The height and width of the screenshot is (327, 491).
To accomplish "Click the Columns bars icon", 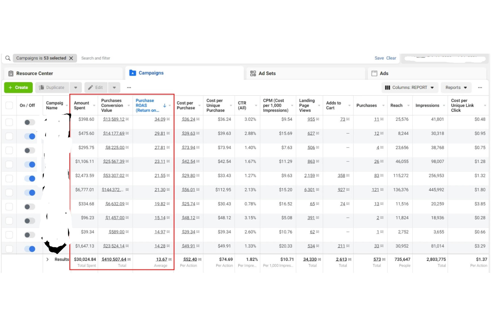I will click(x=387, y=88).
